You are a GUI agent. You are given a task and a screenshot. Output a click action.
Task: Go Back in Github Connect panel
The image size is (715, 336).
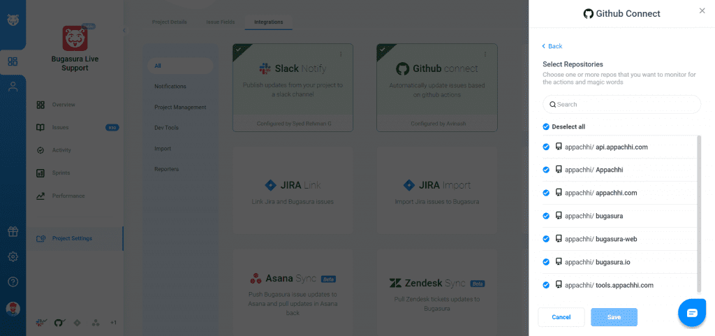point(552,46)
